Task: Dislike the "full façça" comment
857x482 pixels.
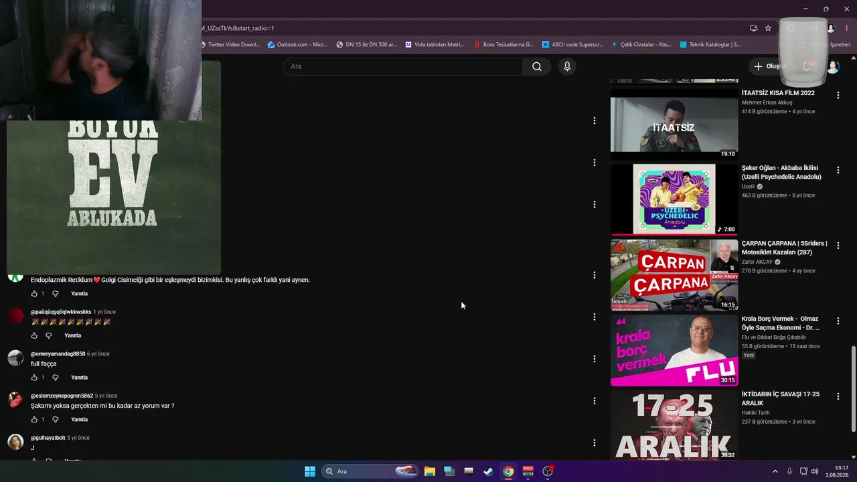Action: [56, 378]
